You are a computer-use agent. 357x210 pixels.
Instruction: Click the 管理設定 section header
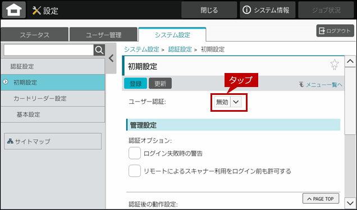233,125
